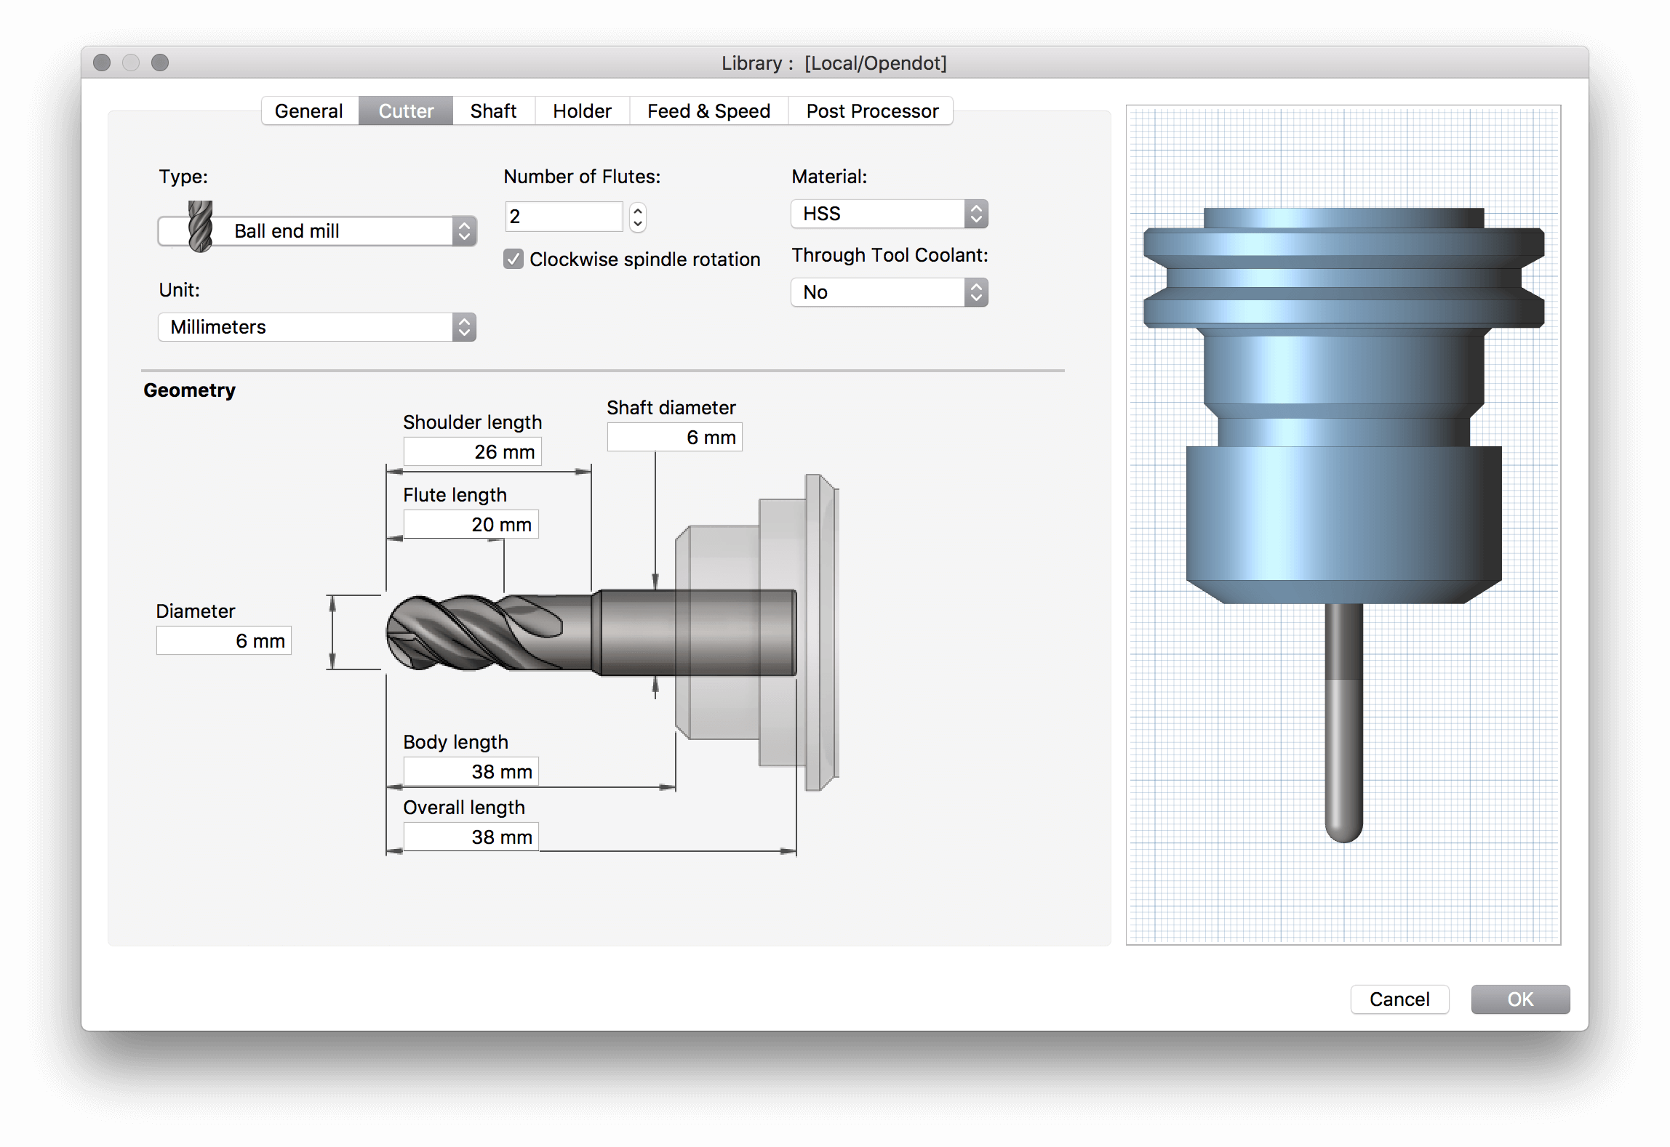Click the Overall length field

pos(471,837)
